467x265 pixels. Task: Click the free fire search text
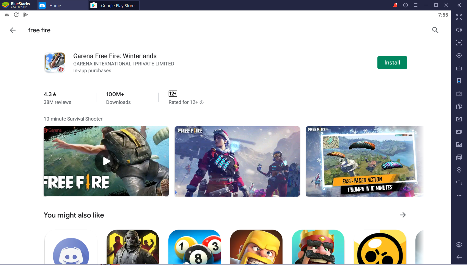coord(39,30)
